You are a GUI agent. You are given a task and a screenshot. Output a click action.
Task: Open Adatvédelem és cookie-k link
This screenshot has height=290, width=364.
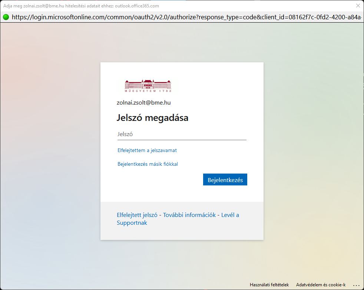321,285
